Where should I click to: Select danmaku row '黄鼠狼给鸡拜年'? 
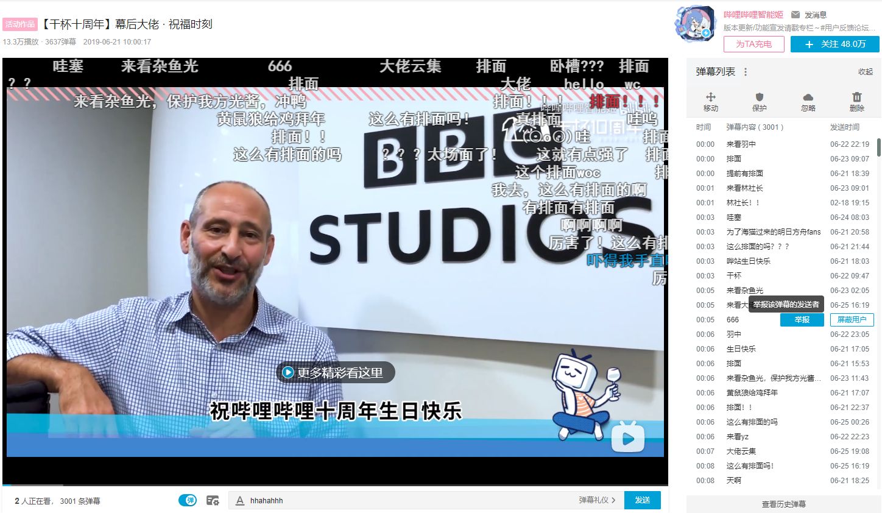click(784, 393)
